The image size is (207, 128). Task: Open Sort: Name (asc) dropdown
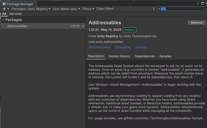67,9
